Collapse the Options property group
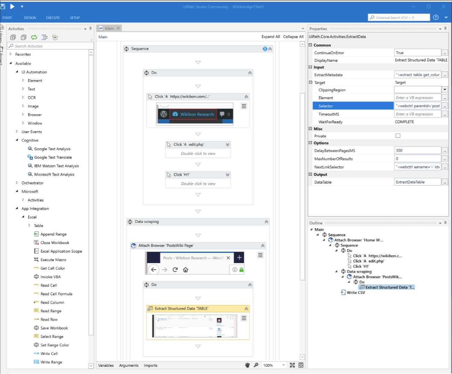This screenshot has height=374, width=452. tap(310, 143)
